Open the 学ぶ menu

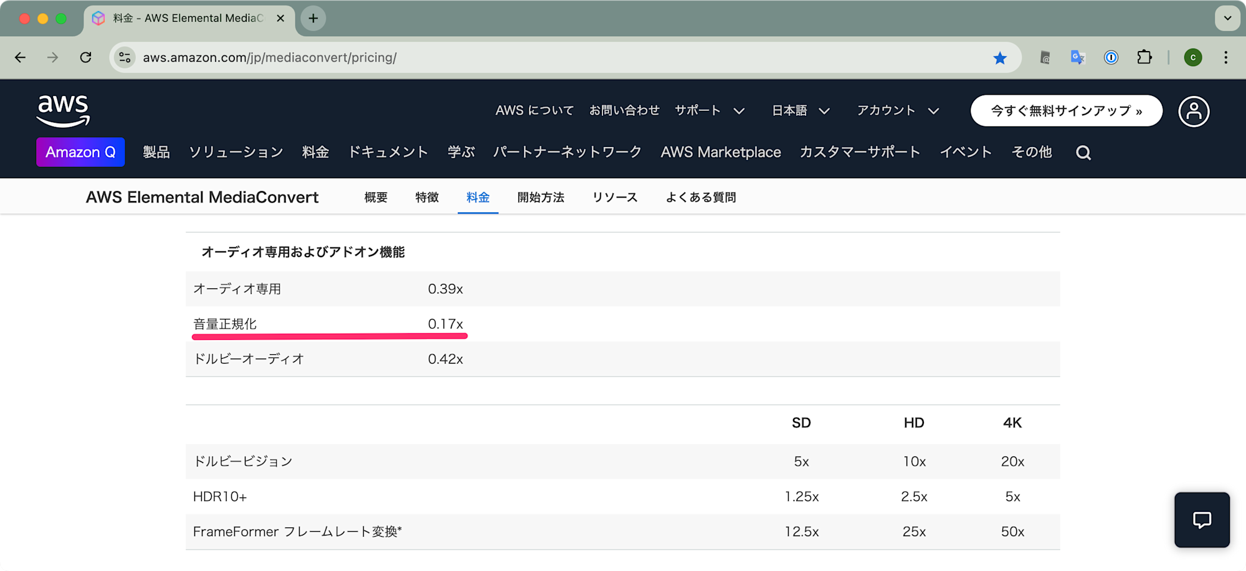tap(461, 152)
